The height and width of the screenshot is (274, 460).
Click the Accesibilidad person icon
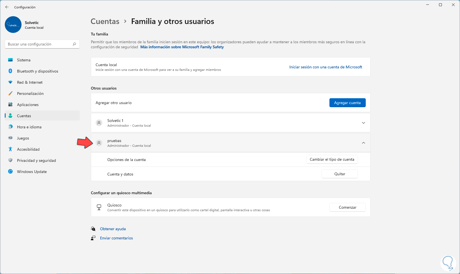pos(10,149)
